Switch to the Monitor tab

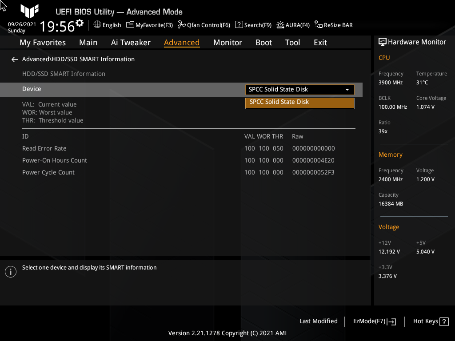coord(227,42)
